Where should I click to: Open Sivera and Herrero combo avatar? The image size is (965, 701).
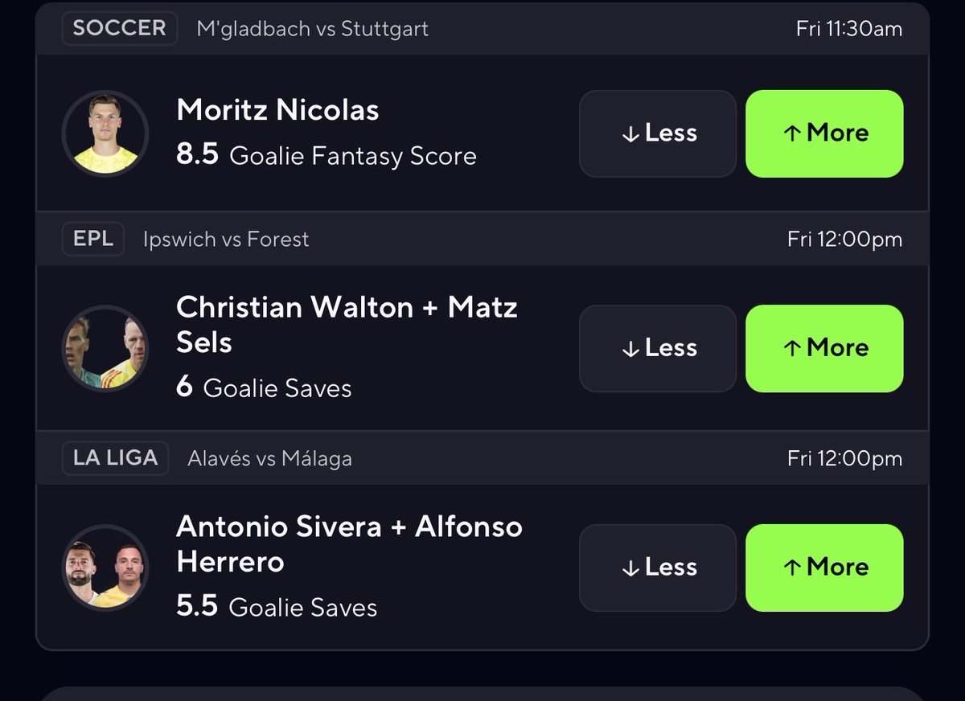click(105, 568)
